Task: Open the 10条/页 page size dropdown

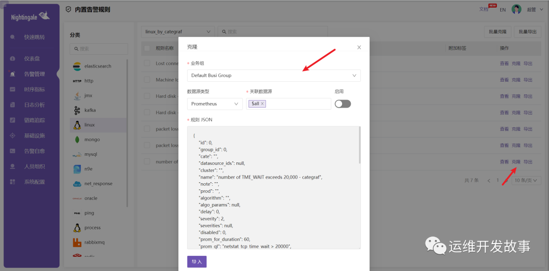Action: tap(526, 180)
